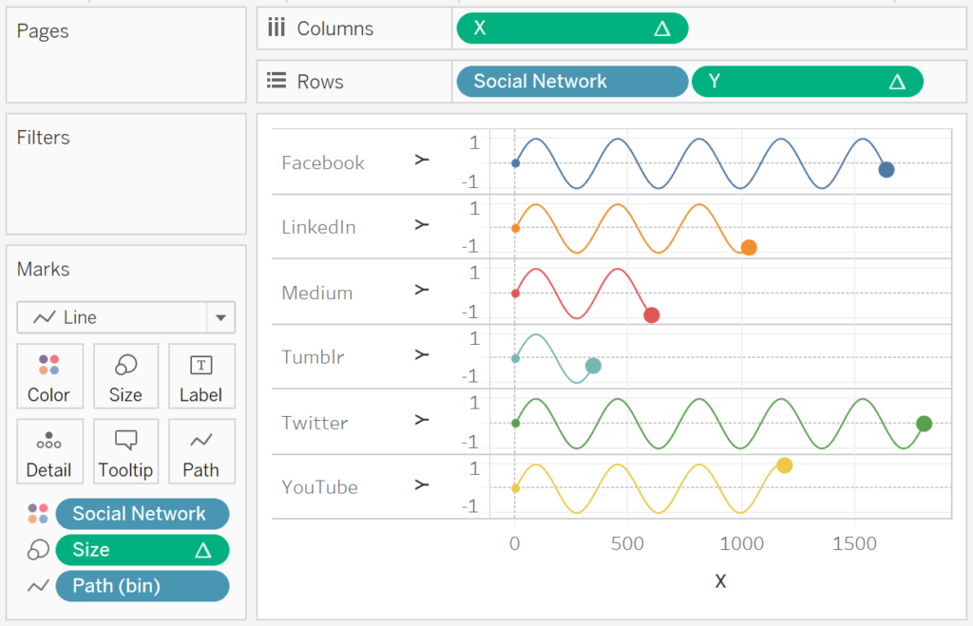Click the 1500 tick on X axis
This screenshot has width=973, height=626.
point(854,543)
